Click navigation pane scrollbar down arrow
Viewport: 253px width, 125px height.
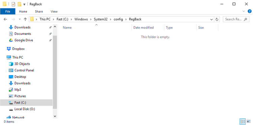(55, 116)
